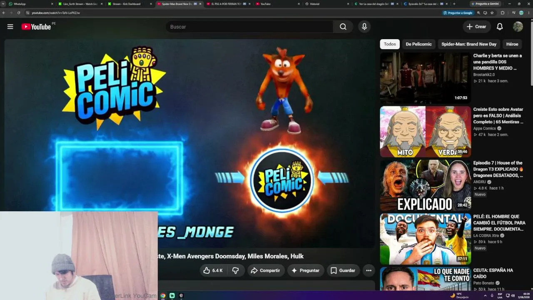
Task: Open Chrome profile avatar in toolbar
Action: [x=521, y=13]
